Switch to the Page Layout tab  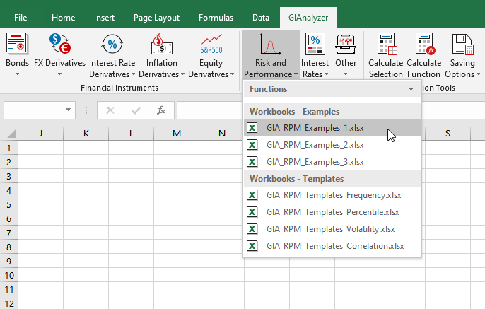(x=156, y=18)
